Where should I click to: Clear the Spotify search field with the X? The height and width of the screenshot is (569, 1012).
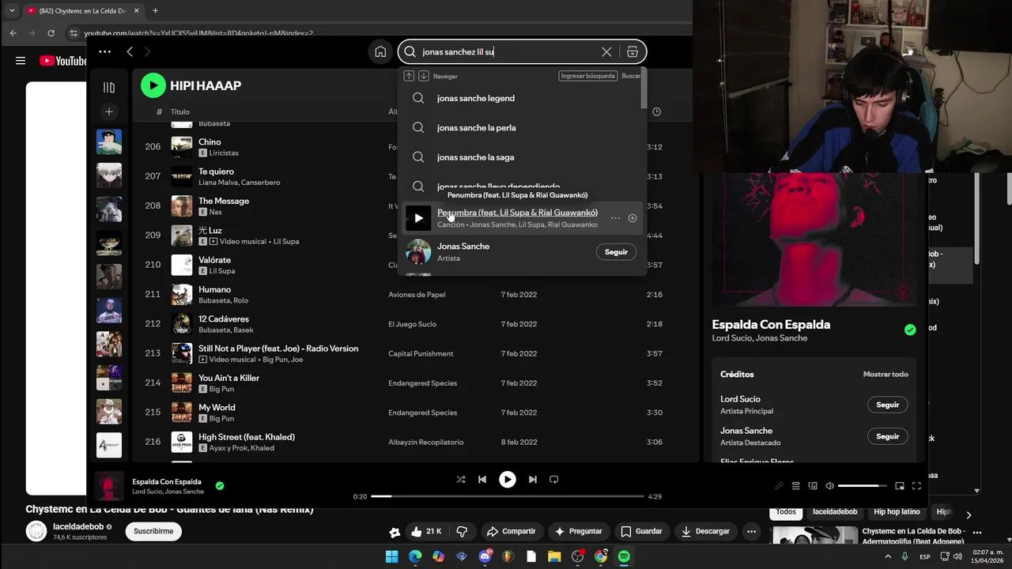[606, 52]
